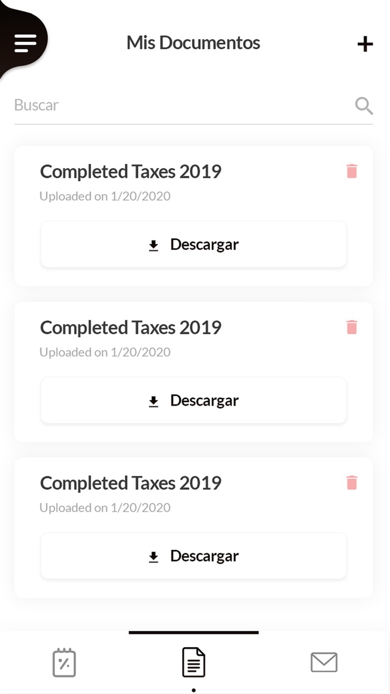Delete the first Completed Taxes 2019 document
390x694 pixels.
[352, 171]
